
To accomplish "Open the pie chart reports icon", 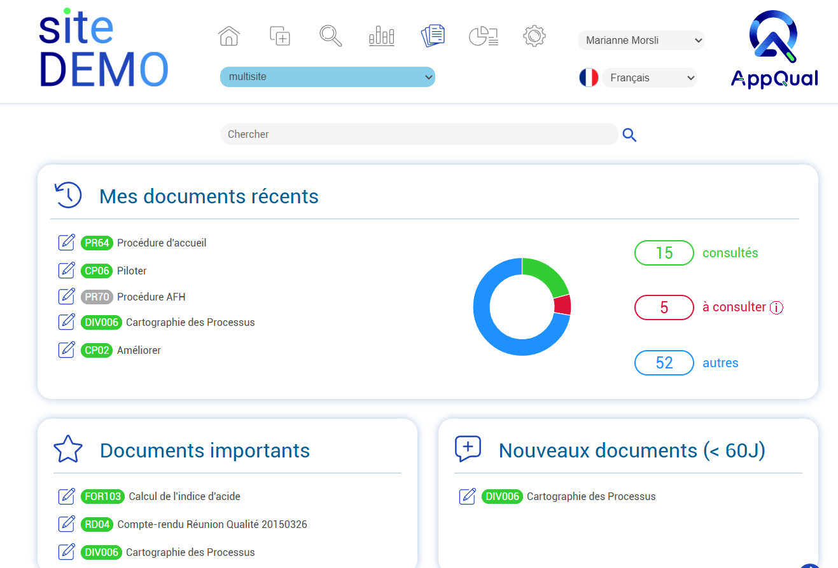I will [484, 36].
